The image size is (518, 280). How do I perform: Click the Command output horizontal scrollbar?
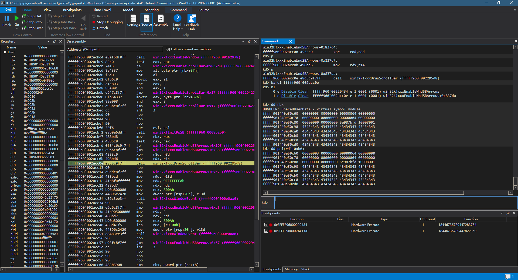click(365, 193)
